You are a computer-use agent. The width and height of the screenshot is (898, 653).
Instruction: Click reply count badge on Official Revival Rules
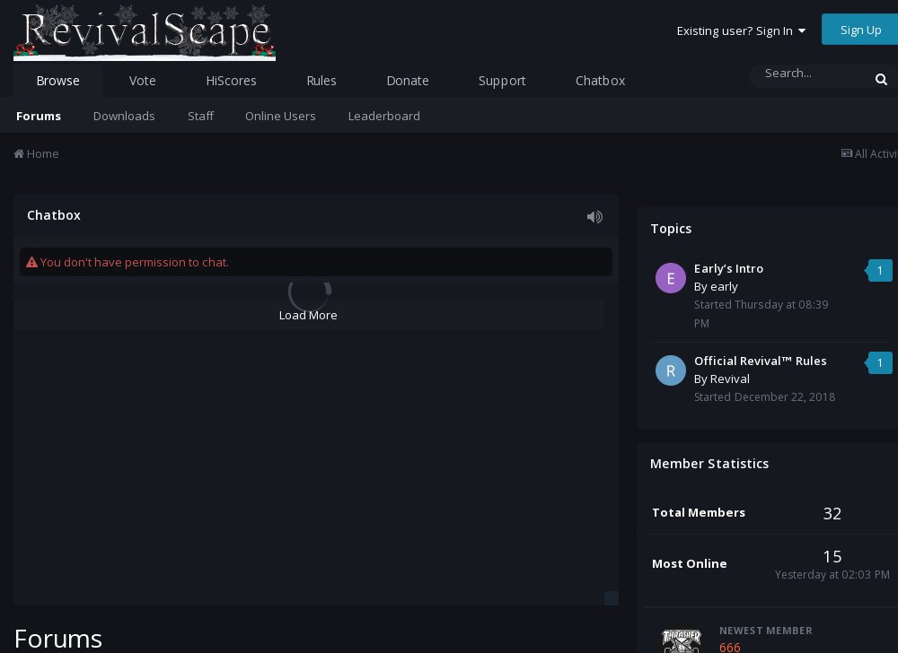tap(880, 362)
